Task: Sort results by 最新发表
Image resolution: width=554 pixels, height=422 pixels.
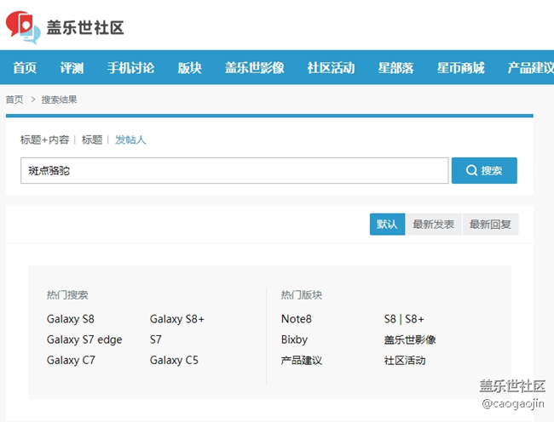Action: [434, 225]
